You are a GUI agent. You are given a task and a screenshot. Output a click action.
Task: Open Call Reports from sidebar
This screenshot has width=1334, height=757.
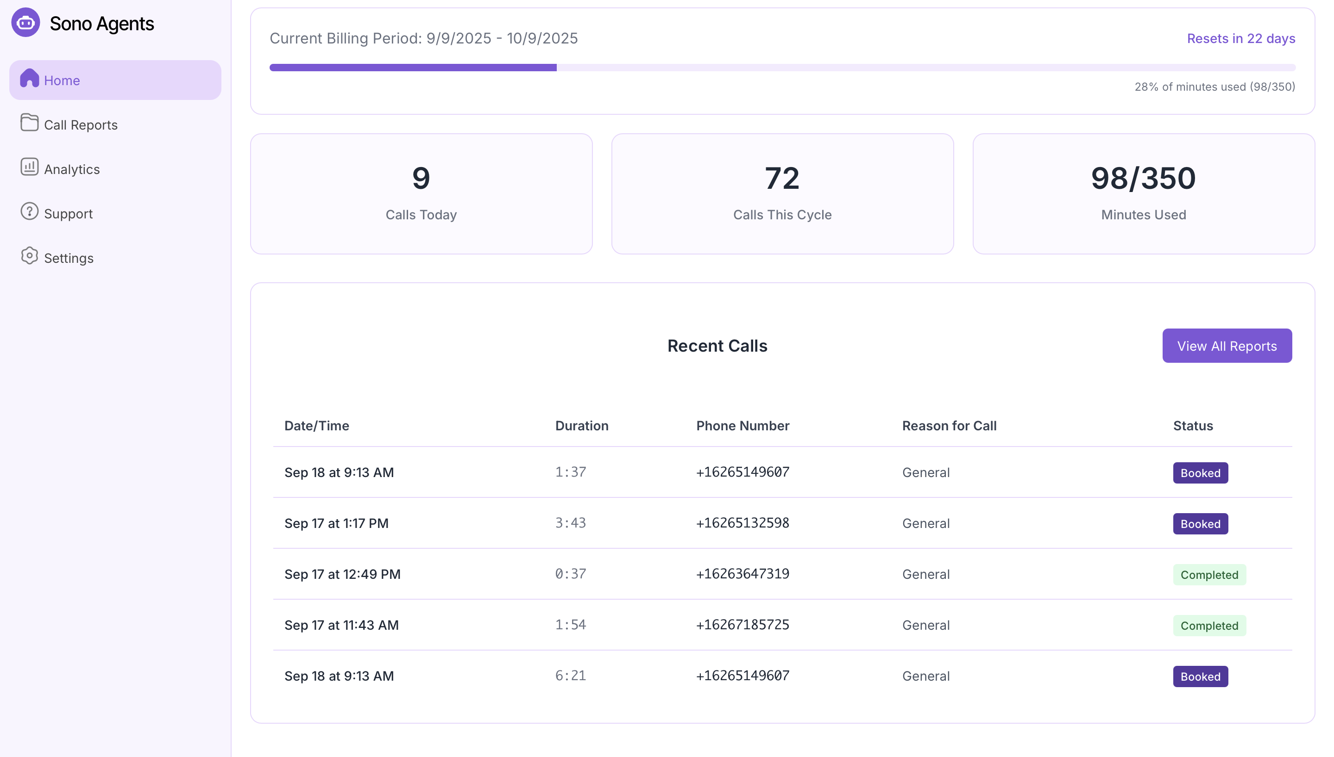(x=81, y=125)
